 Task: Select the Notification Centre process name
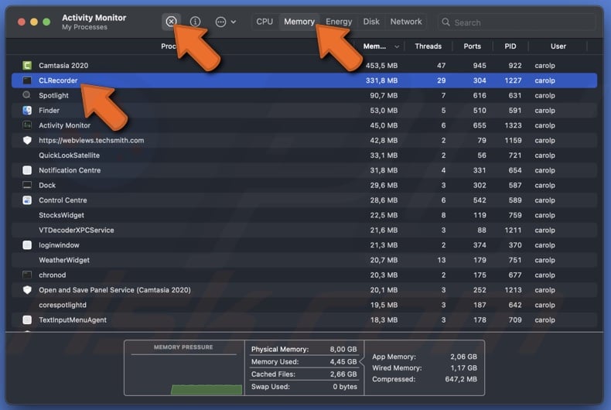pyautogui.click(x=70, y=170)
